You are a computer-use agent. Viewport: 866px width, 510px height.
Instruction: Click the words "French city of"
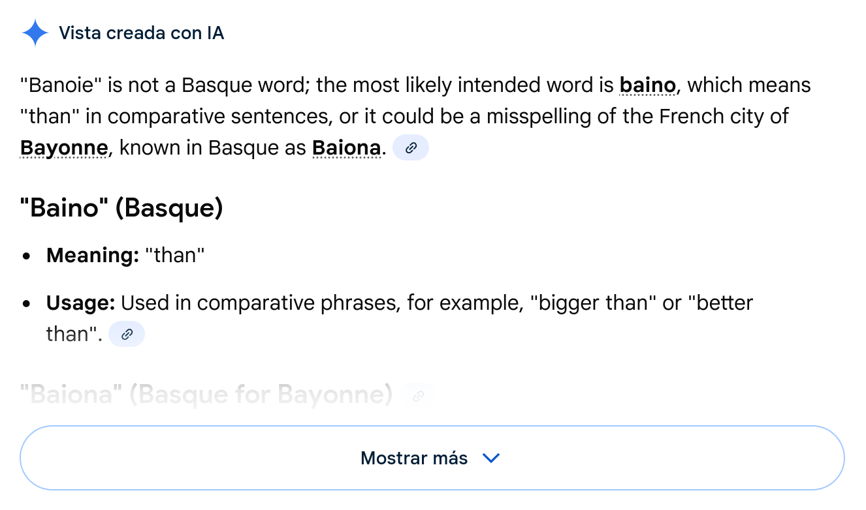(x=724, y=117)
